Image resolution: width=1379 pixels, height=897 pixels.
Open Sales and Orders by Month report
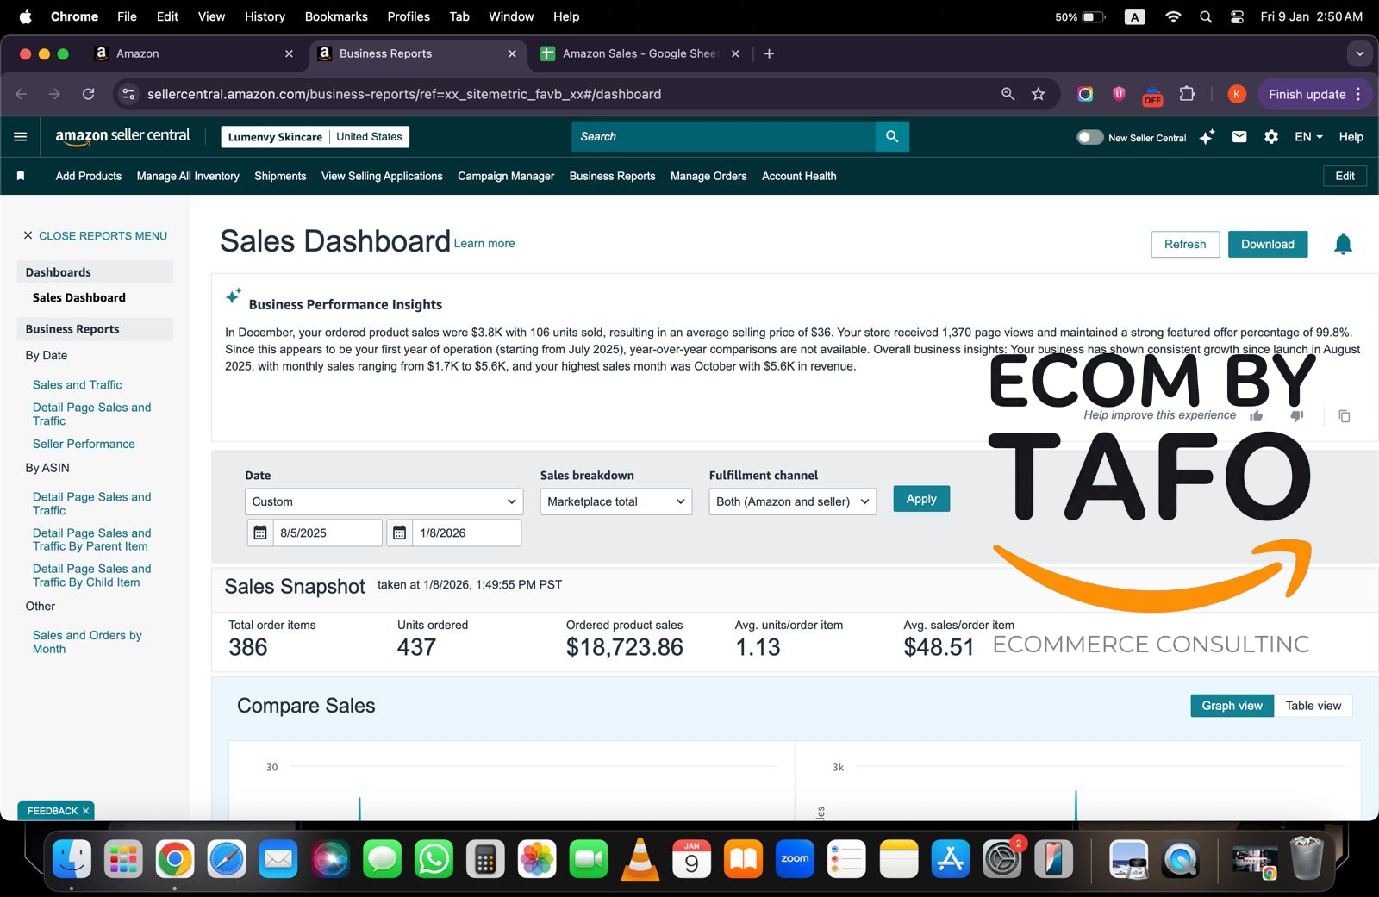pos(87,642)
